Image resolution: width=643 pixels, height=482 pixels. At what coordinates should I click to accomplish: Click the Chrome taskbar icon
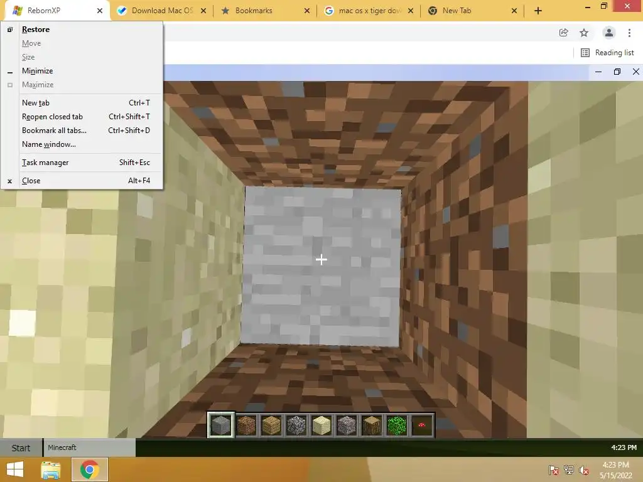coord(90,469)
